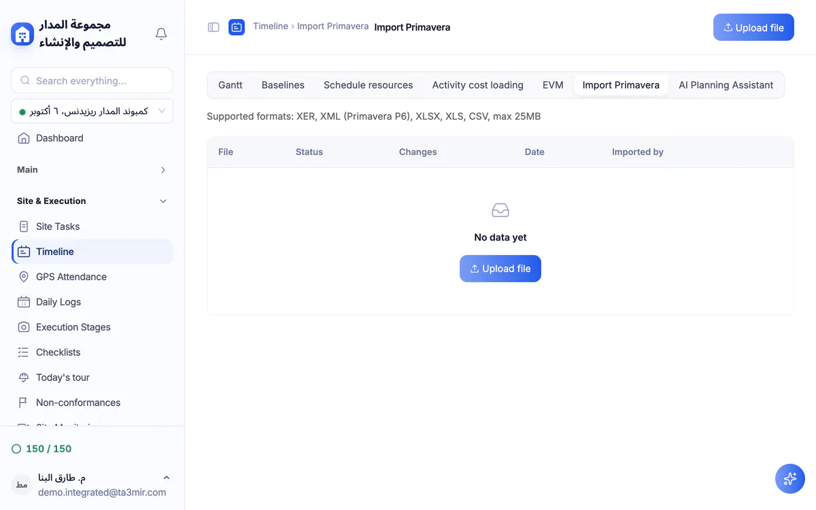
Task: Click the GPS Attendance pin icon
Action: (24, 277)
